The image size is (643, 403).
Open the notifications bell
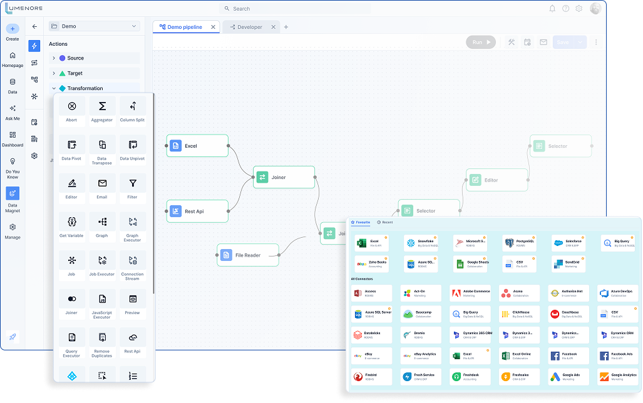pos(552,9)
